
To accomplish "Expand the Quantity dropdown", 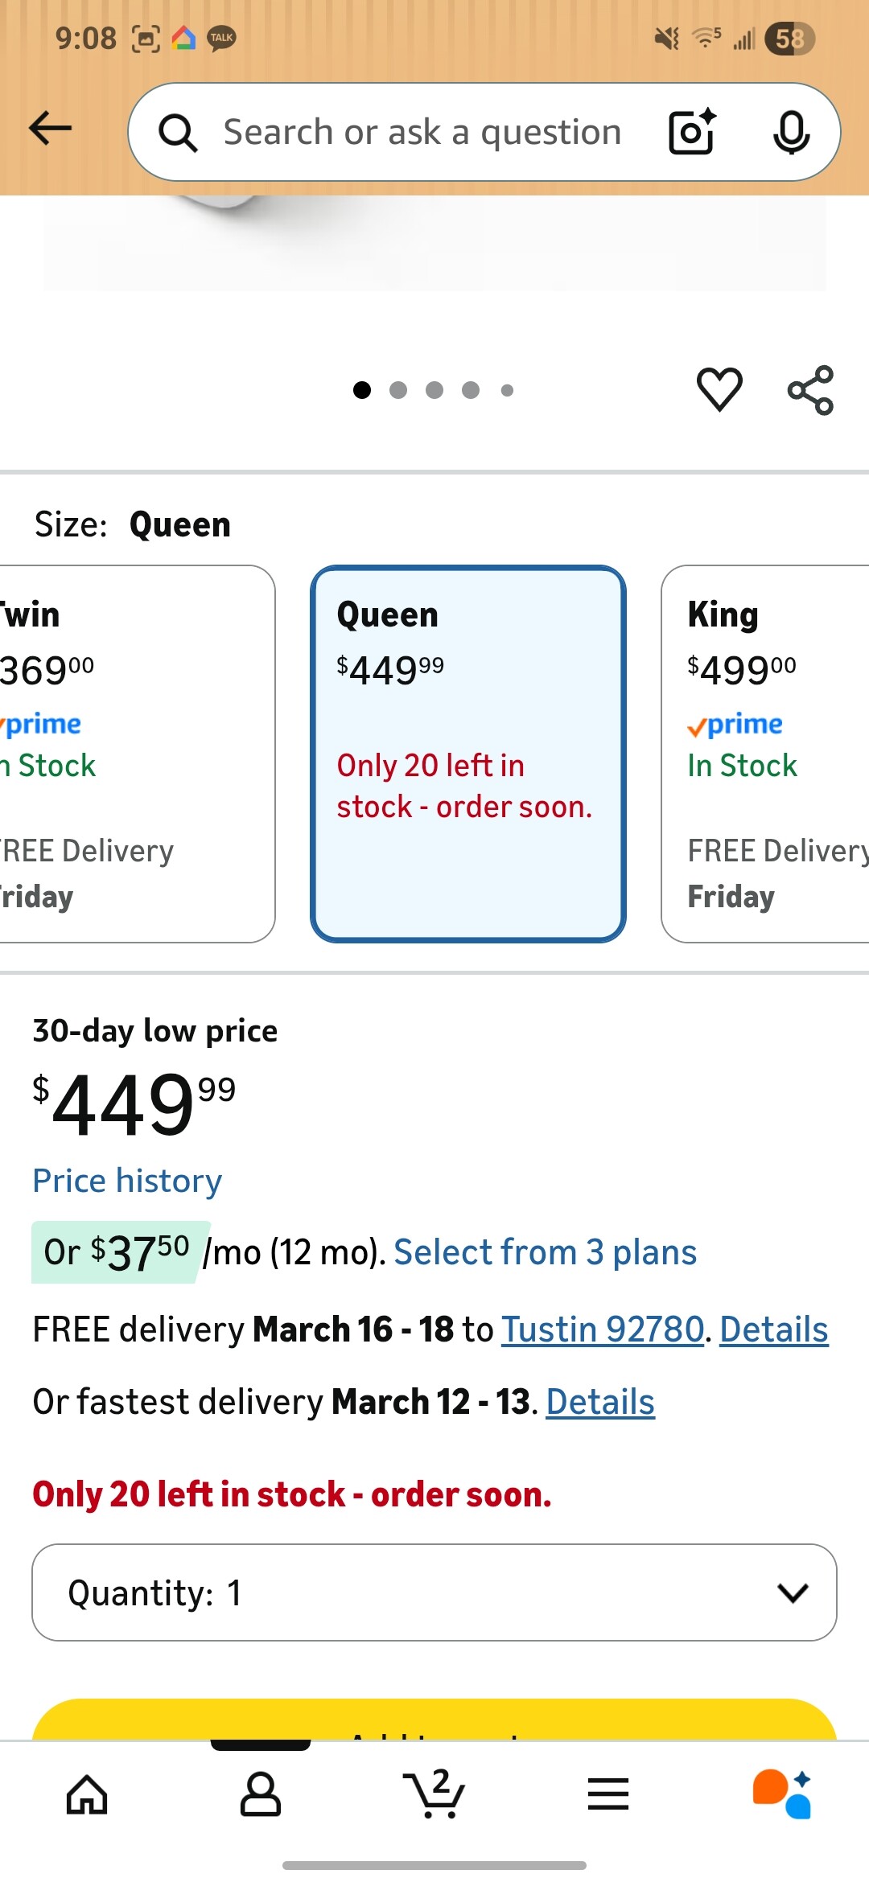I will point(434,1592).
